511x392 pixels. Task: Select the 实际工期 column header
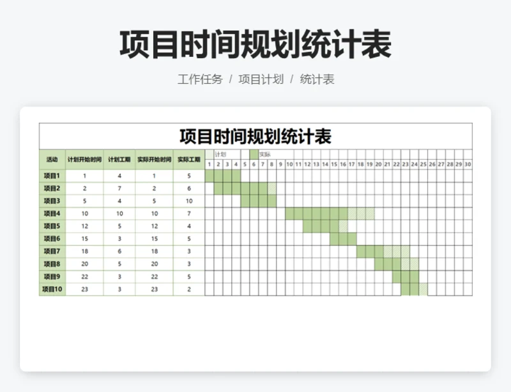click(x=189, y=160)
